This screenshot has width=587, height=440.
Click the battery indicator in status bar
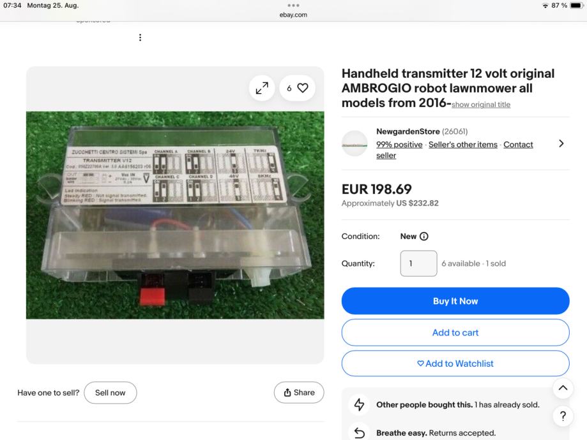click(577, 5)
